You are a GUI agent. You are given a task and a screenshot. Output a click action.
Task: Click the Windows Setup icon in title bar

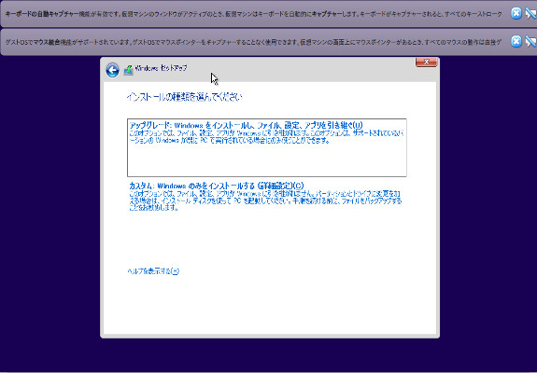coord(129,70)
